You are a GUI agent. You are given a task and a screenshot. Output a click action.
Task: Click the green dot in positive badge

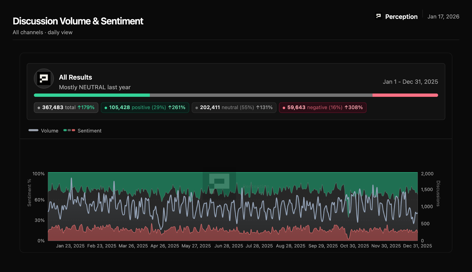pyautogui.click(x=106, y=108)
